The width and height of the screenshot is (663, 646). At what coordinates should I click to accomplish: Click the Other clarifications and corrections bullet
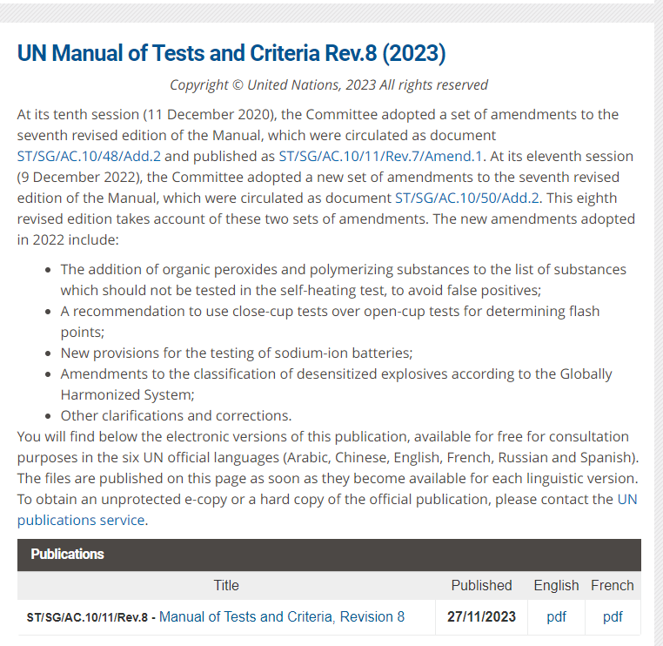pyautogui.click(x=176, y=415)
